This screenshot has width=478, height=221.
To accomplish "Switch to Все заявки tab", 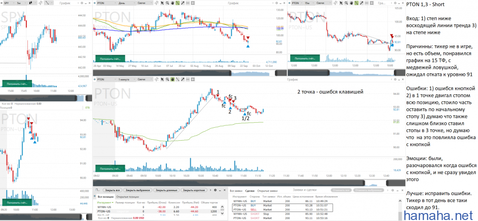I will click(x=236, y=191).
